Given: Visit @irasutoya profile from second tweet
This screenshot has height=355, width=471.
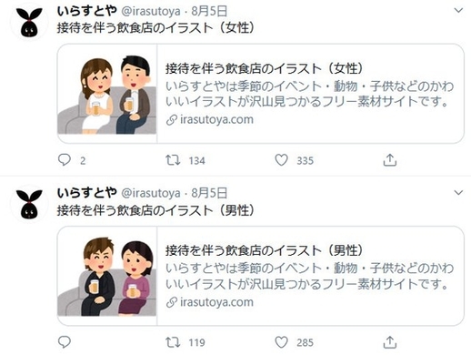Looking at the screenshot, I should [x=151, y=193].
